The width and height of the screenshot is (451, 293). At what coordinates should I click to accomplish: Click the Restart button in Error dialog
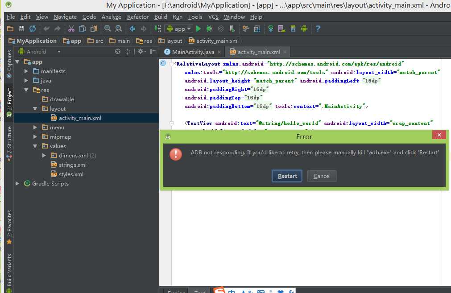pyautogui.click(x=287, y=176)
